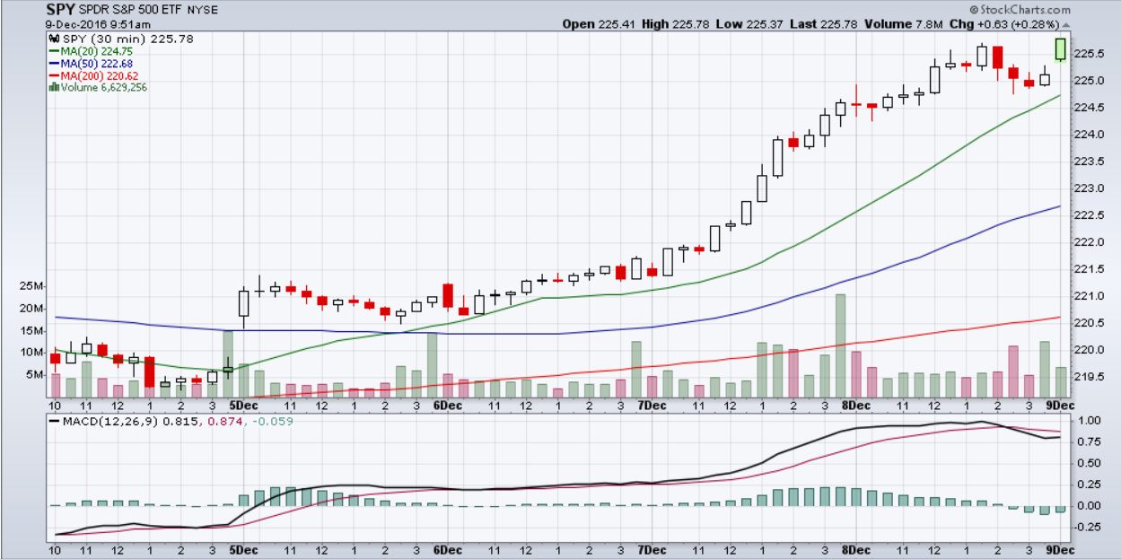Click the 15M volume axis label
1121x559 pixels.
pyautogui.click(x=31, y=330)
